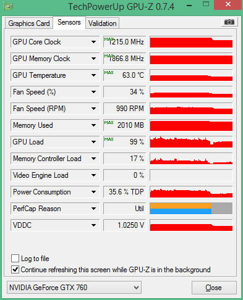Click the GPU-Z app icon in title bar
Viewport: 243px width, 300px height.
coord(9,7)
